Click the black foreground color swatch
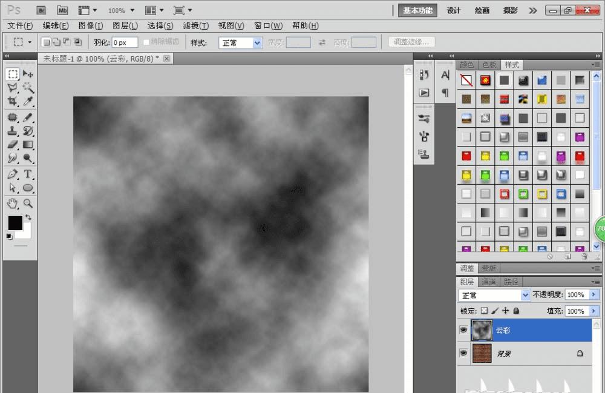 (15, 223)
